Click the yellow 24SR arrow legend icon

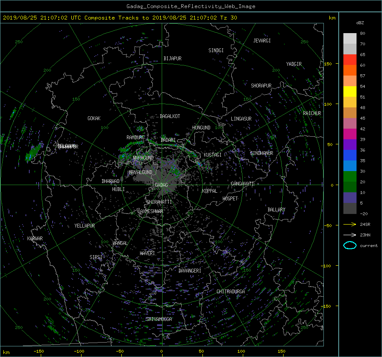[350, 224]
